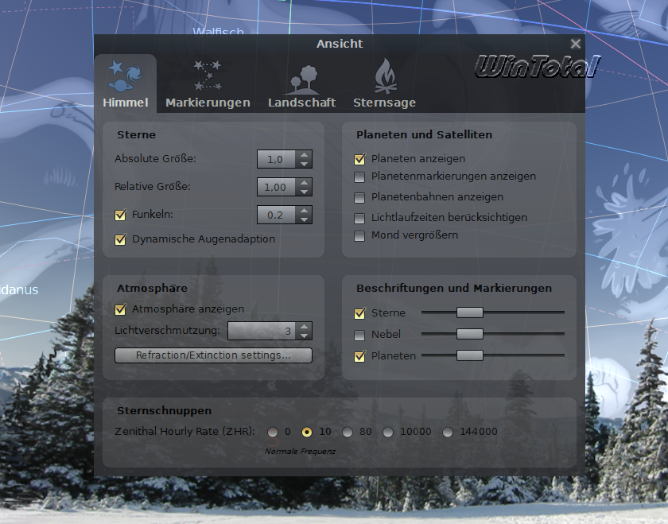This screenshot has width=668, height=524.
Task: Open the Landschaft tree icon tab
Action: coord(301,84)
